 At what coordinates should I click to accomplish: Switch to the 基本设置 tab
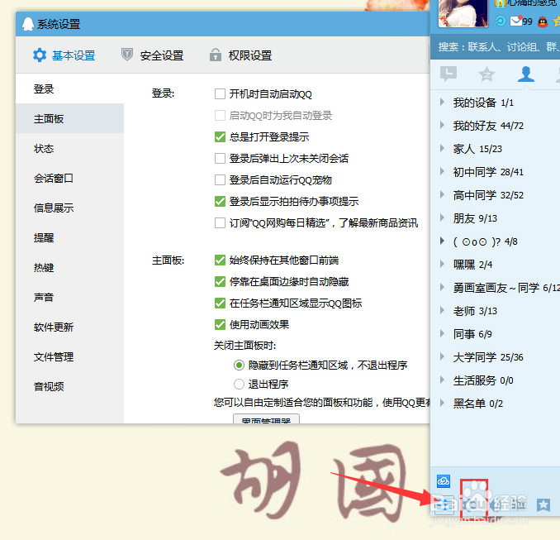coord(64,55)
